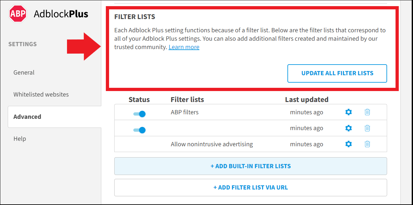413x205 pixels.
Task: Open the Help section
Action: pos(20,138)
